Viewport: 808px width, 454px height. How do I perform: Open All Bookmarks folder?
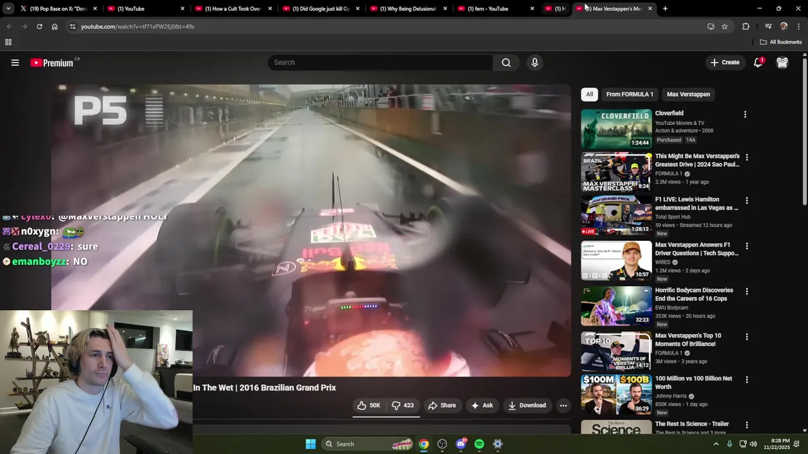pos(781,42)
